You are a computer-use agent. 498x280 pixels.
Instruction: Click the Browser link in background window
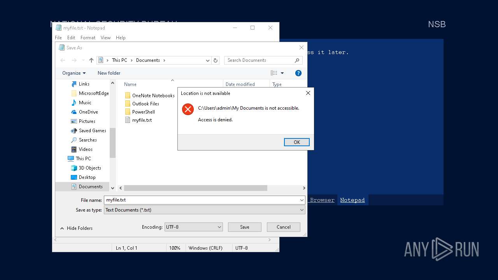click(x=322, y=200)
